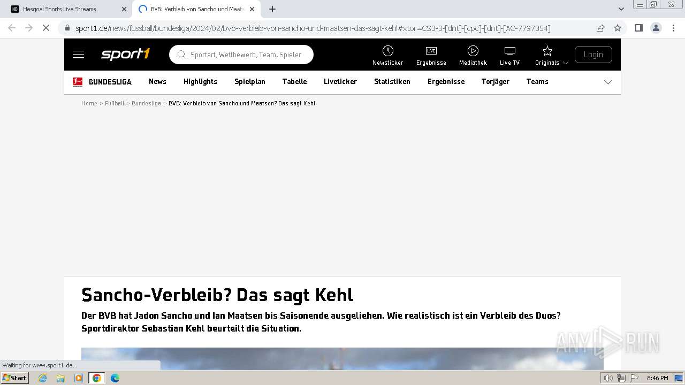Click the Bundesliga logo icon
The width and height of the screenshot is (685, 385).
pos(78,82)
